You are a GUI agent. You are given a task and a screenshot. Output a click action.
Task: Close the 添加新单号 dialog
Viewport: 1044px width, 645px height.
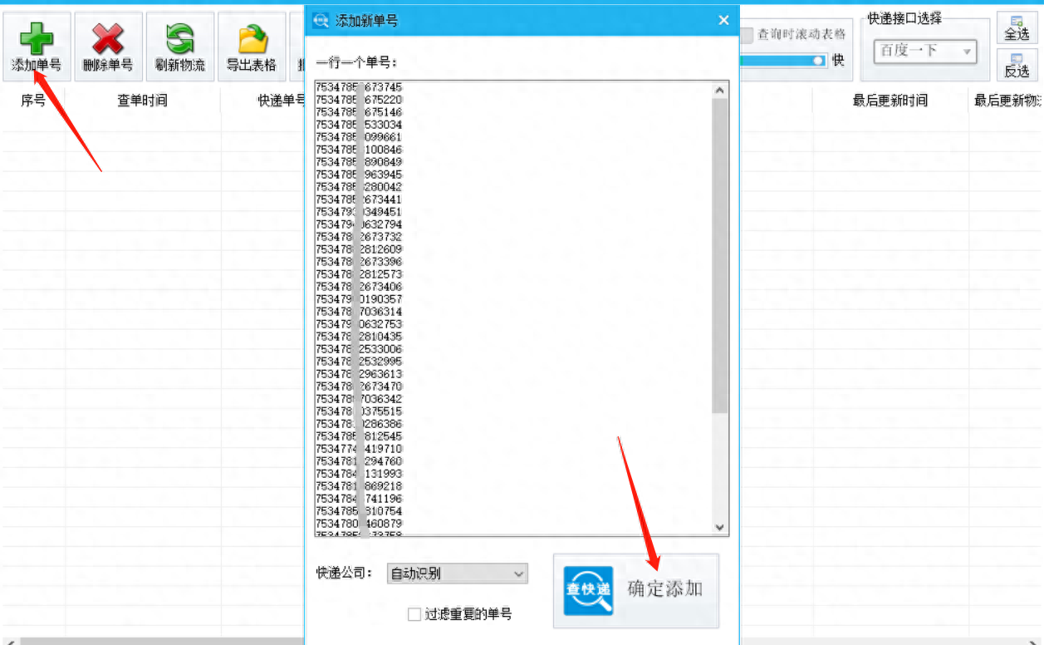[x=723, y=20]
